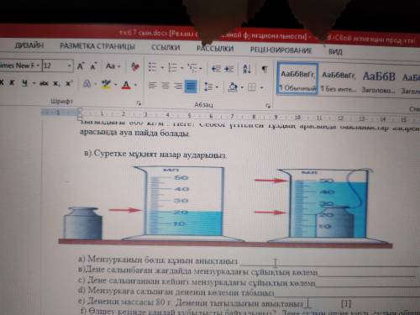Screen dimensions: 420x315
Task: Increase the paragraph indent
Action: tap(229, 69)
